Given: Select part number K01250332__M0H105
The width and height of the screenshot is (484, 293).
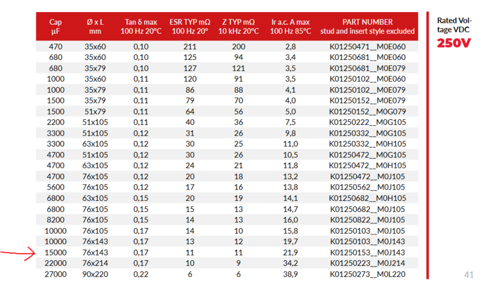Looking at the screenshot, I should (x=367, y=144).
